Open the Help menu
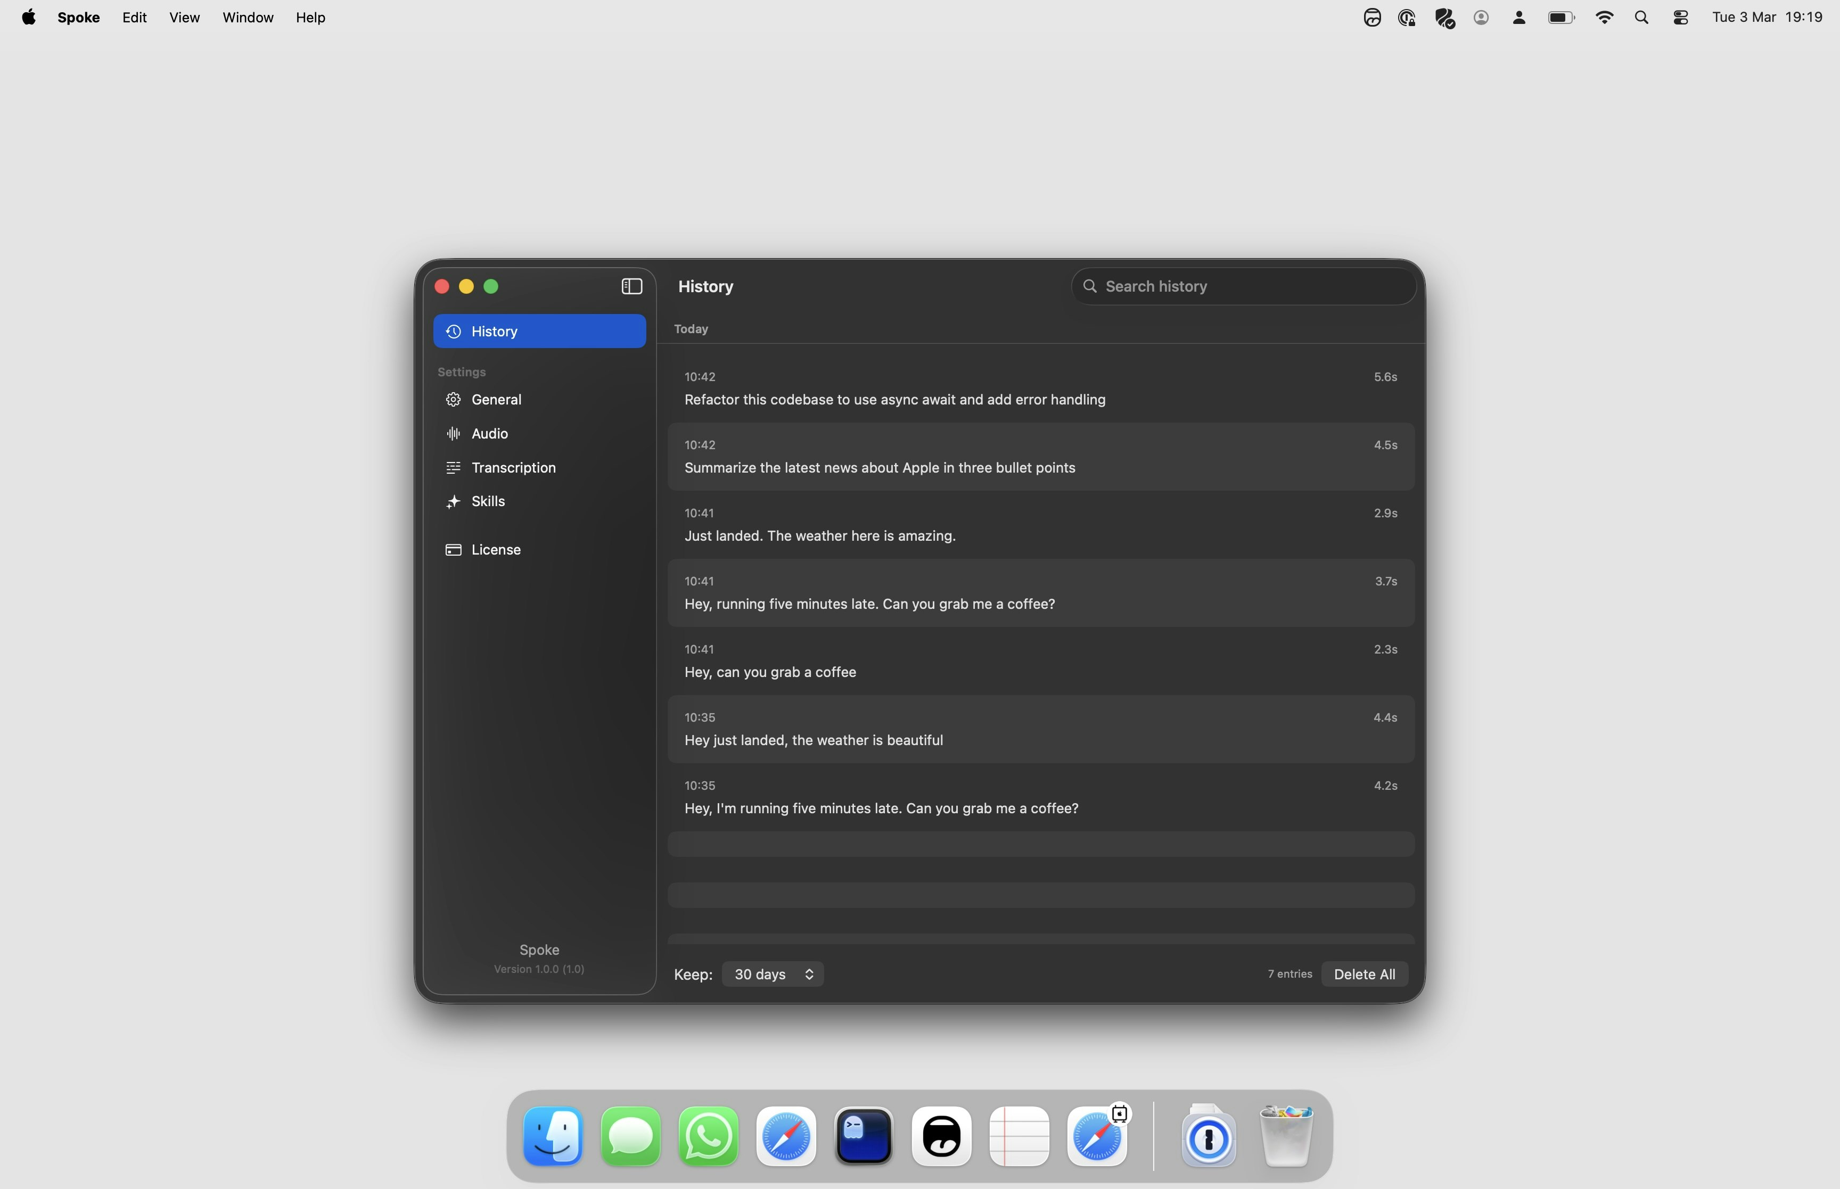1840x1189 pixels. [310, 17]
